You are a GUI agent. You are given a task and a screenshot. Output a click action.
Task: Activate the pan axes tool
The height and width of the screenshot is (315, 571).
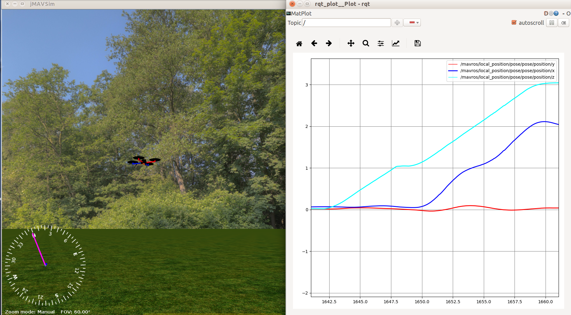[x=351, y=43]
